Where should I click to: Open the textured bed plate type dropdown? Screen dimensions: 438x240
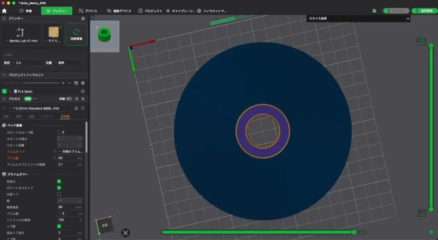coord(53,35)
